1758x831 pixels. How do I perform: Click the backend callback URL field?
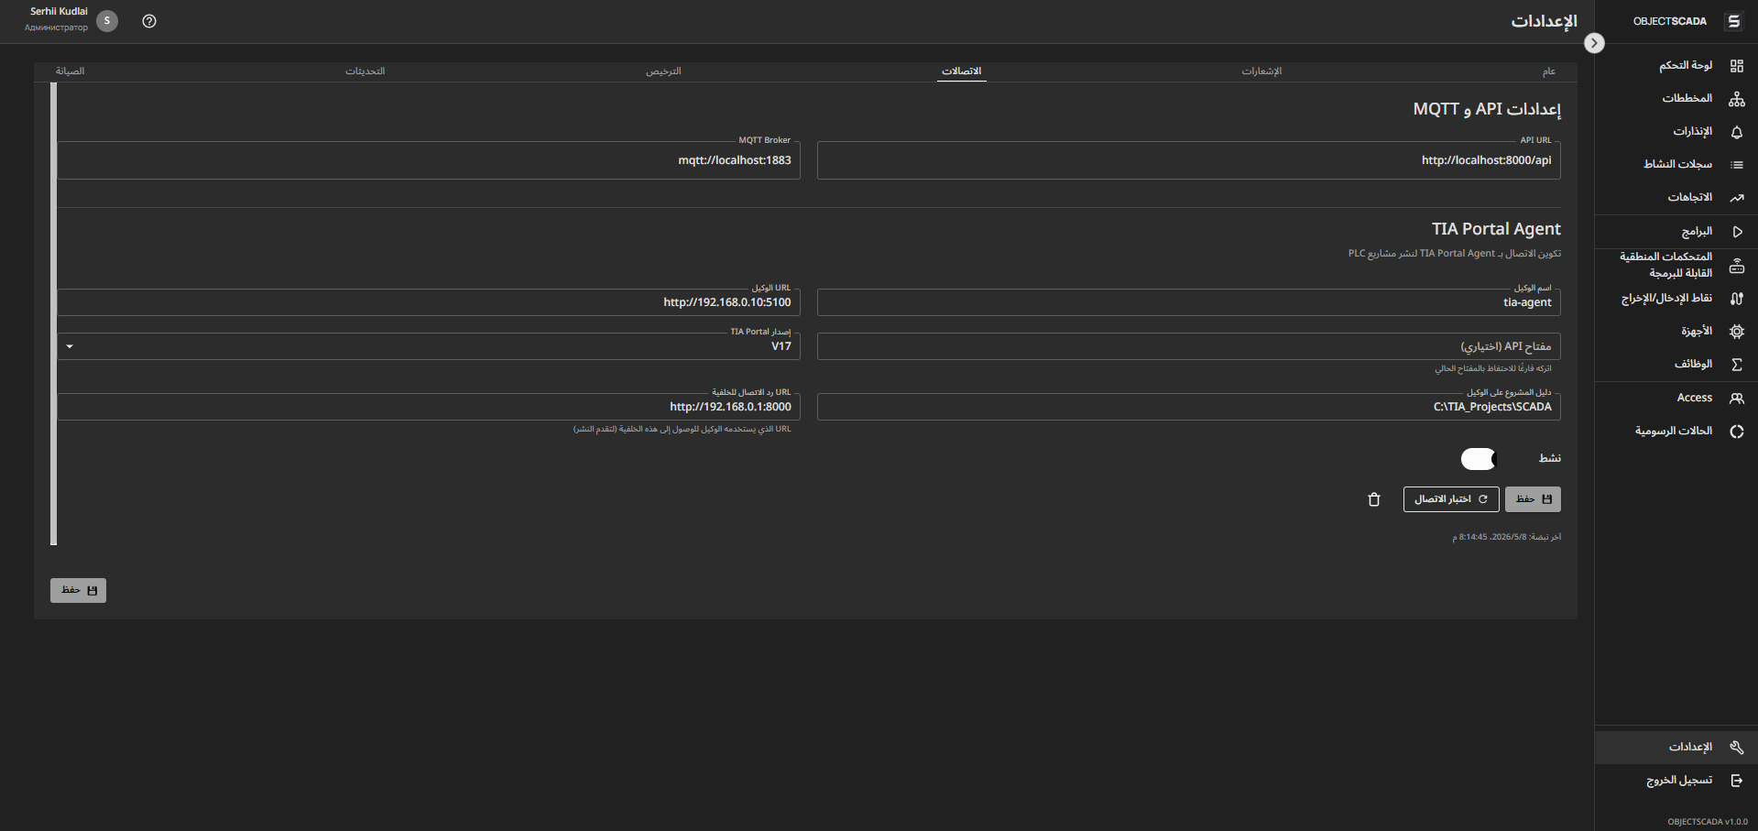(x=429, y=407)
